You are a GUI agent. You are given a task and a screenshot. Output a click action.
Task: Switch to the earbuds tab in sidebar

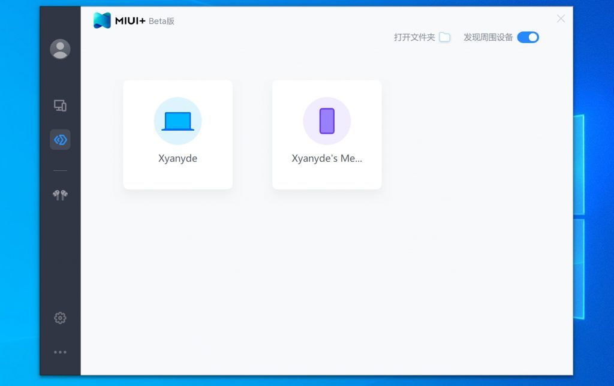60,194
